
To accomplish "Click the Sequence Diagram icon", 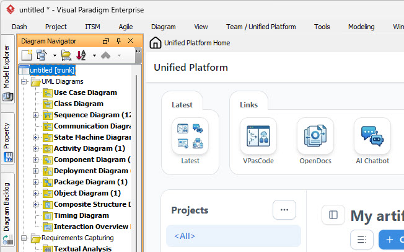I will (x=48, y=115).
